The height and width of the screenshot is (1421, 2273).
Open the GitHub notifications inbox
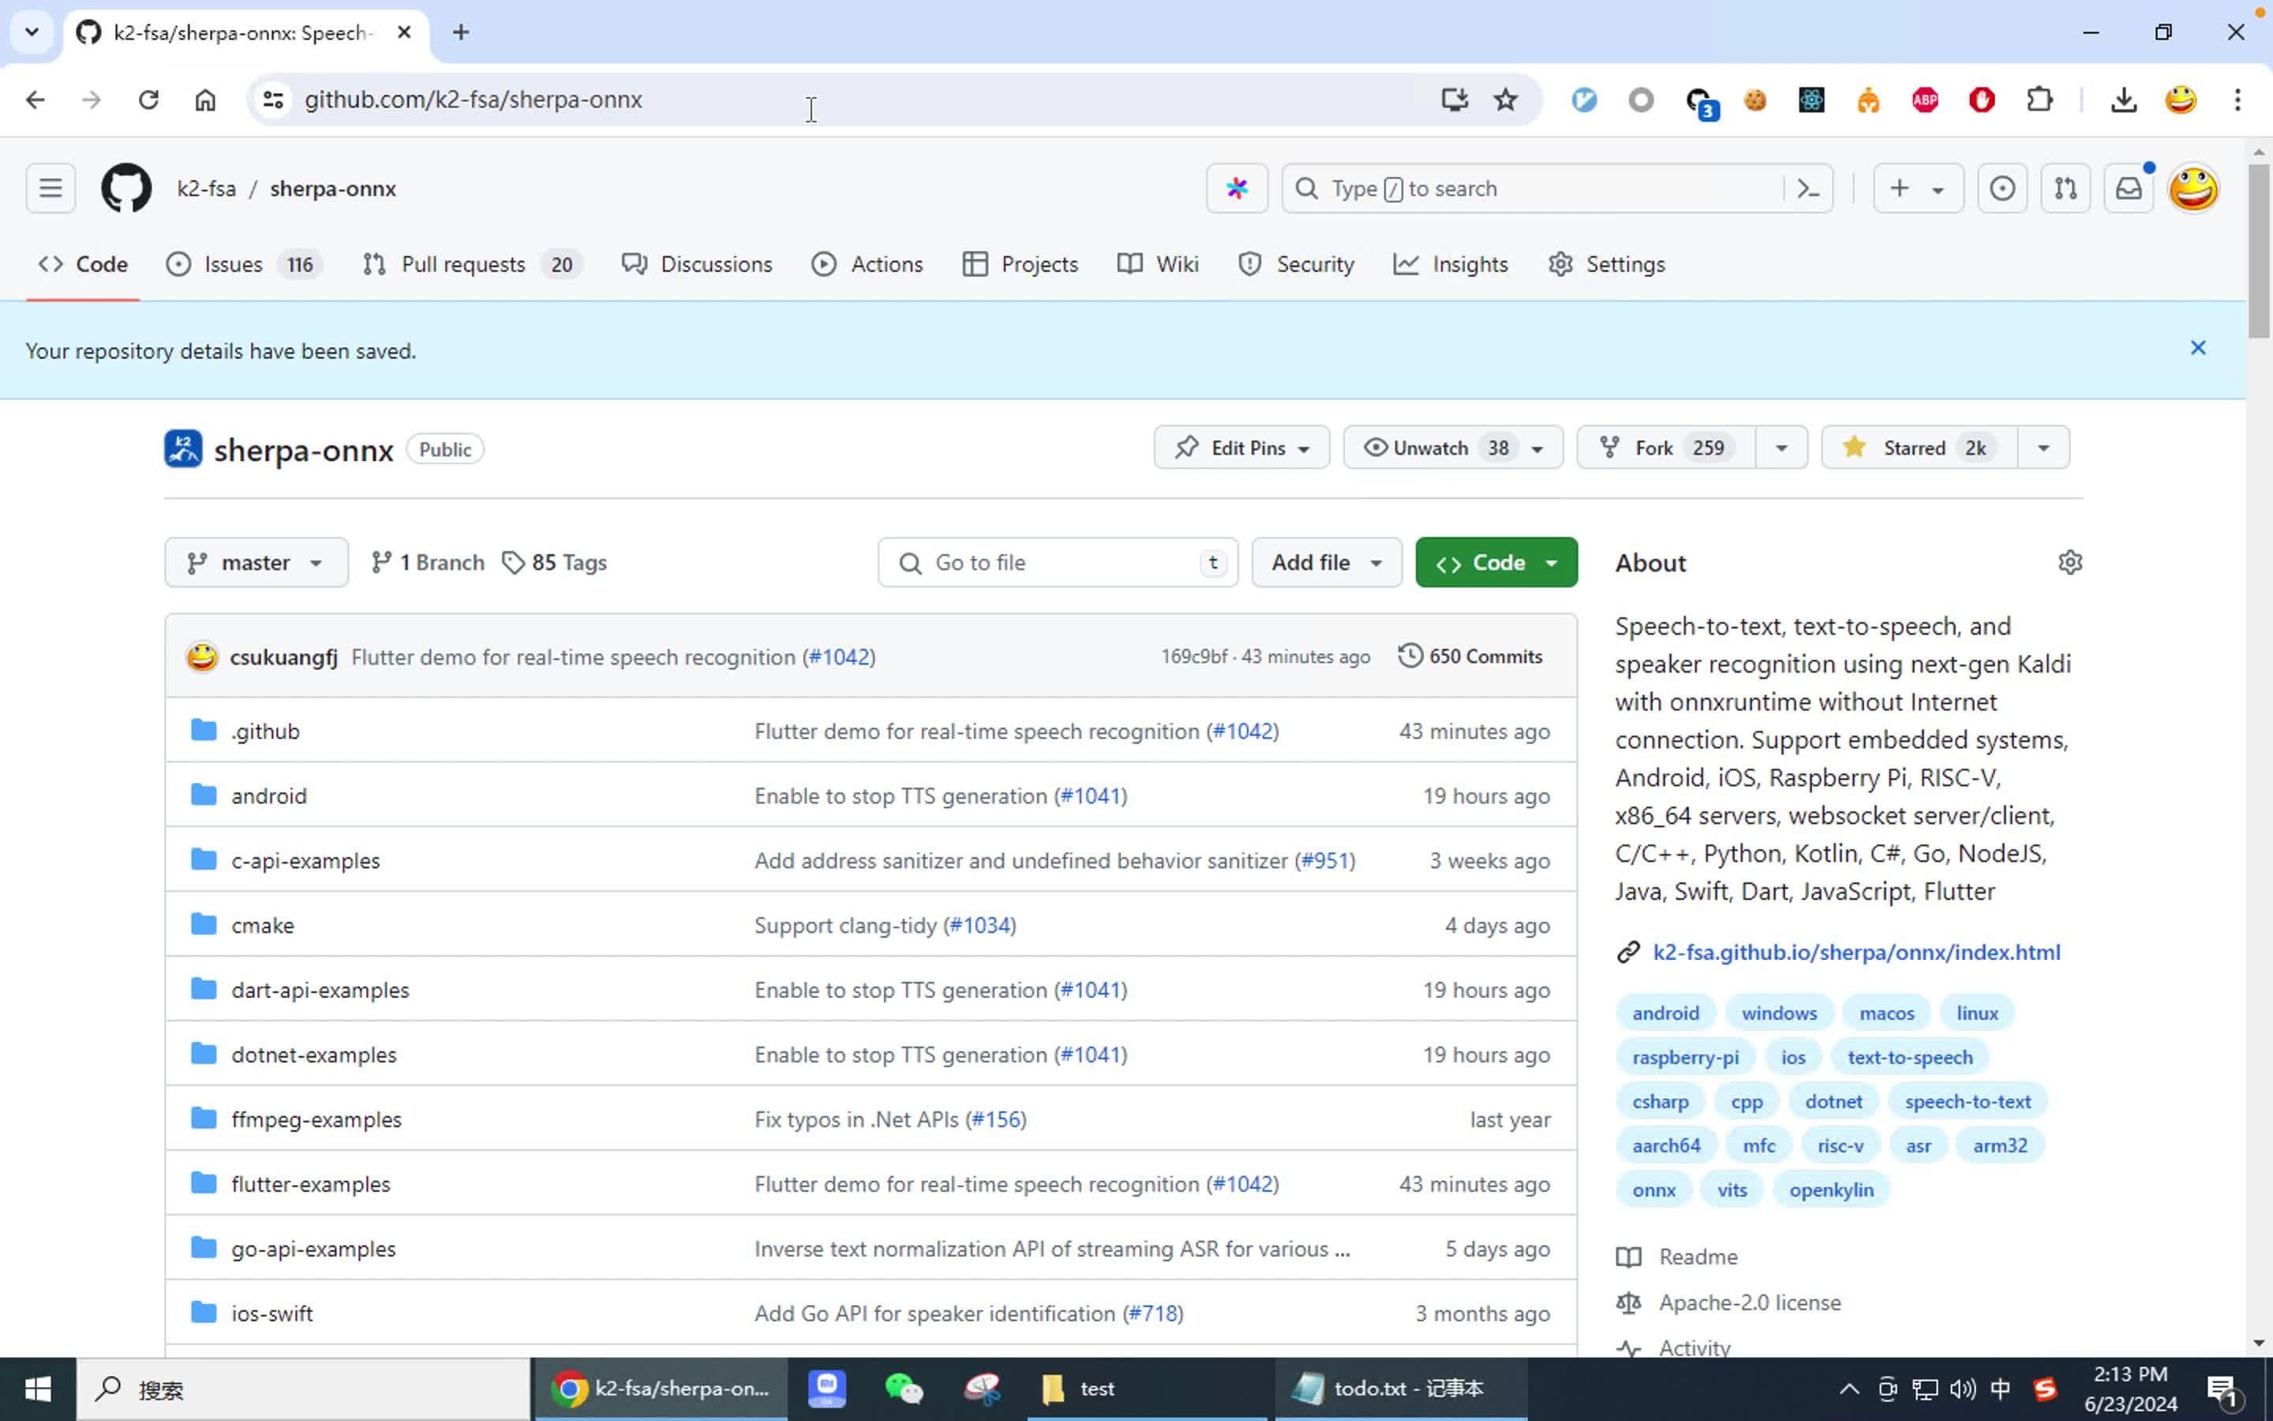pos(2128,188)
